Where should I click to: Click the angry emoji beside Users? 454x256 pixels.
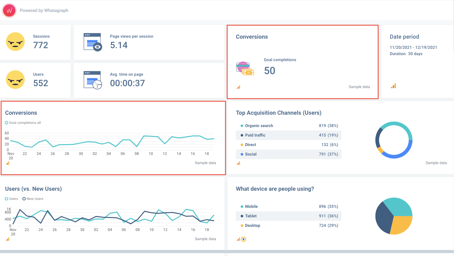[15, 80]
